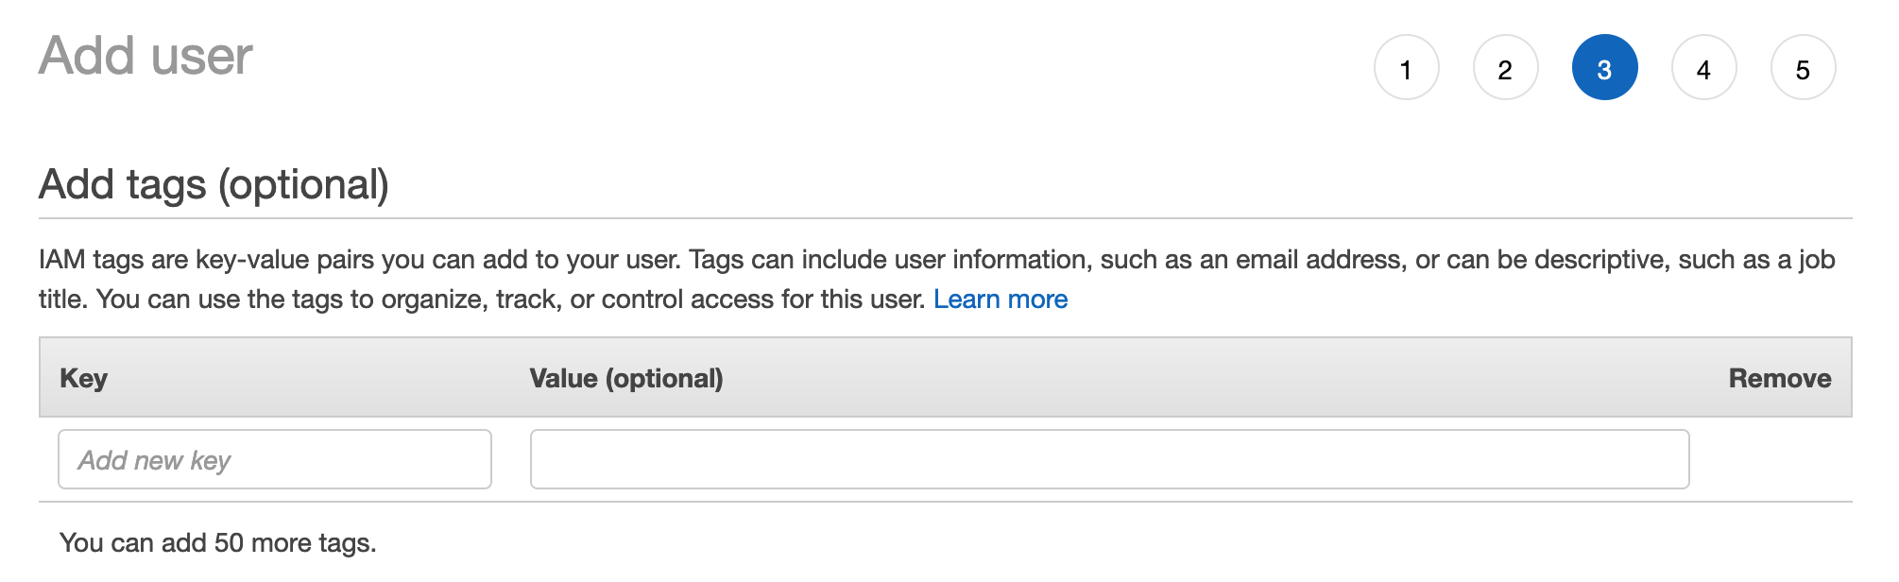Advance to step 4 circle
1899x582 pixels.
point(1703,68)
